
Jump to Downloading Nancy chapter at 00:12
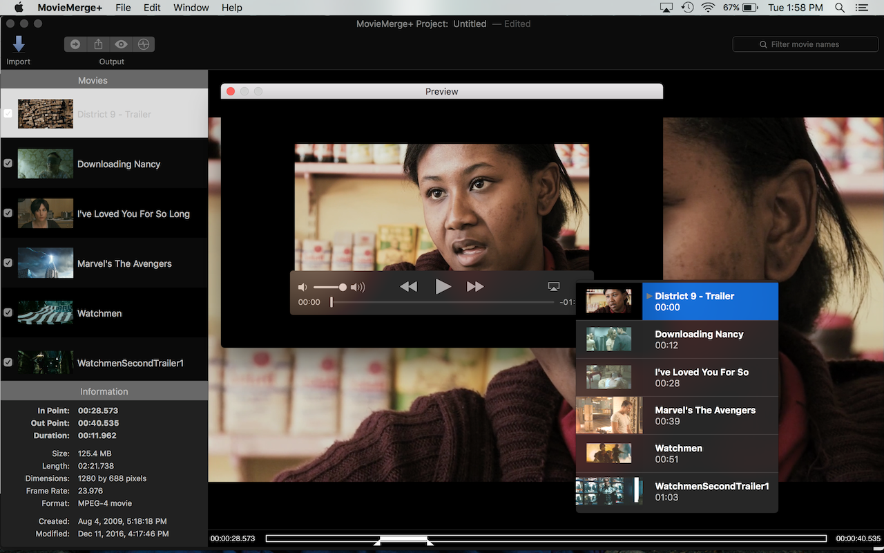click(677, 339)
